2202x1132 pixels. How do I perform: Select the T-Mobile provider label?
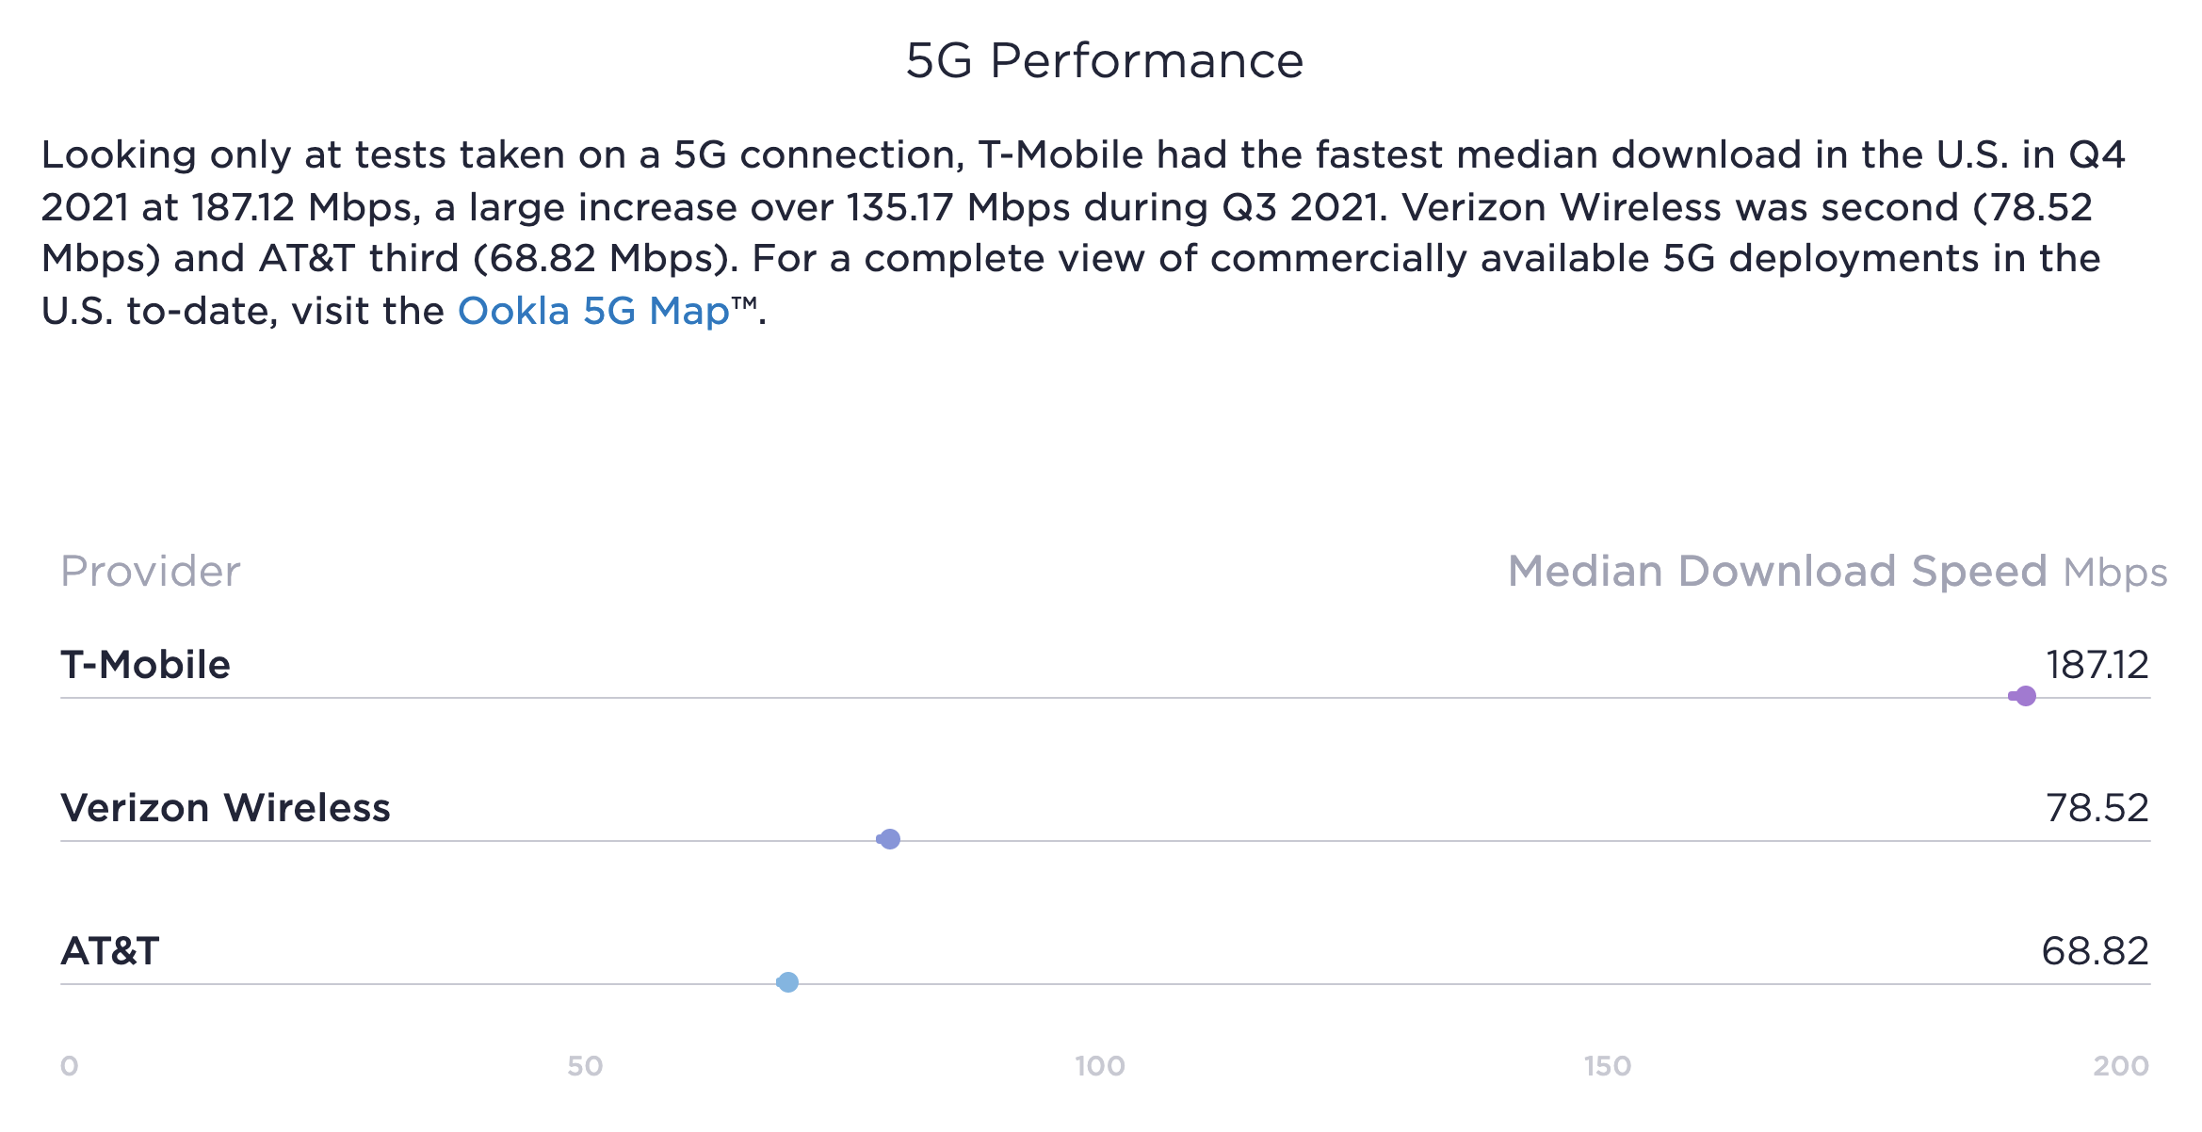[145, 665]
